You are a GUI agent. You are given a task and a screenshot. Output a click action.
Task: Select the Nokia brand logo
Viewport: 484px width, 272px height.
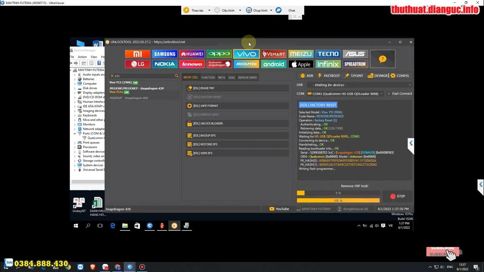(165, 64)
